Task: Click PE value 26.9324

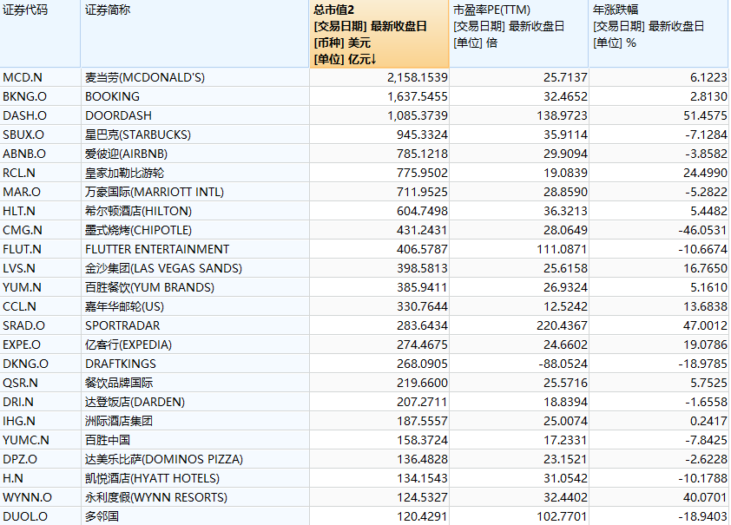Action: (565, 287)
